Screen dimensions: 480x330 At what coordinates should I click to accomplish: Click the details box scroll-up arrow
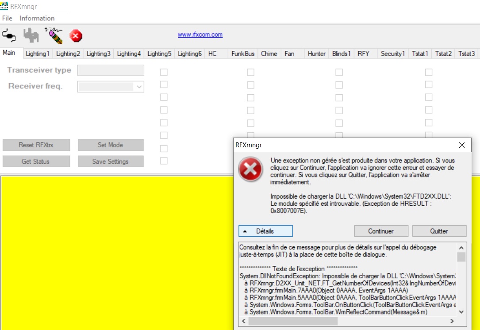click(x=461, y=248)
